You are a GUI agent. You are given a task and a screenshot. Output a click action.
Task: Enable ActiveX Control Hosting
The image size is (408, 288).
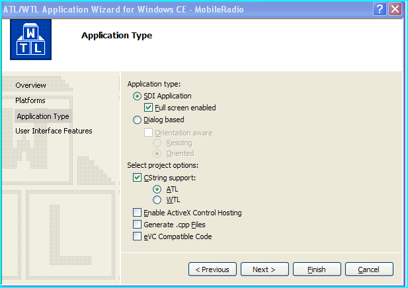click(x=138, y=213)
